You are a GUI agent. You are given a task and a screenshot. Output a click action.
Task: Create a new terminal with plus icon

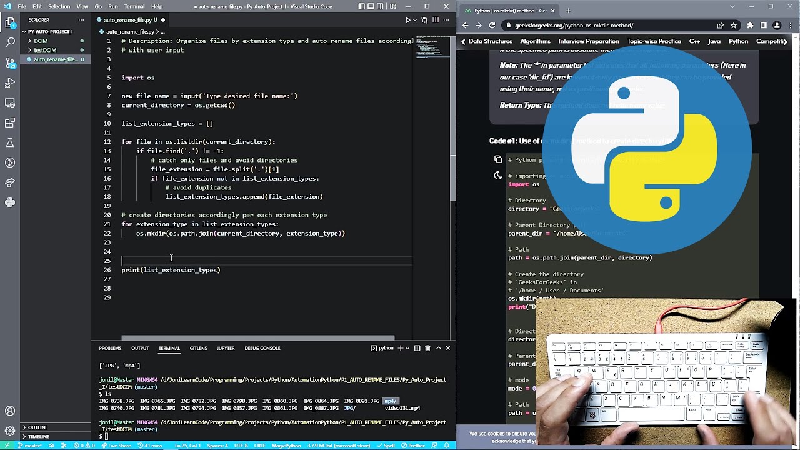(401, 348)
